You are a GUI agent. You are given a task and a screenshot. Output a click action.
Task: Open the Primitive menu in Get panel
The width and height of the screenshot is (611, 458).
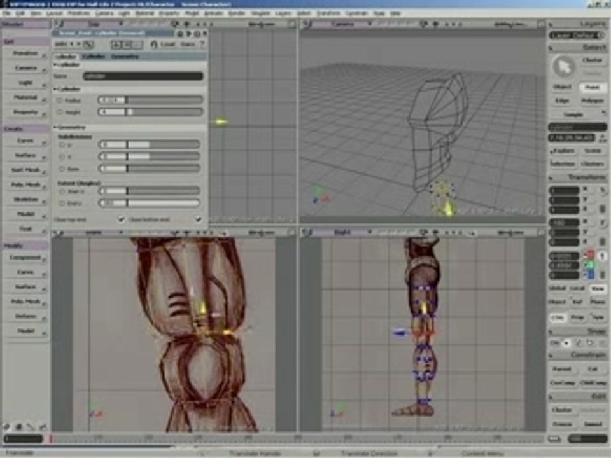click(x=25, y=53)
